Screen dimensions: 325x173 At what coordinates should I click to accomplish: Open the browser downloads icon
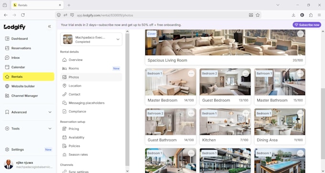[x=293, y=15]
